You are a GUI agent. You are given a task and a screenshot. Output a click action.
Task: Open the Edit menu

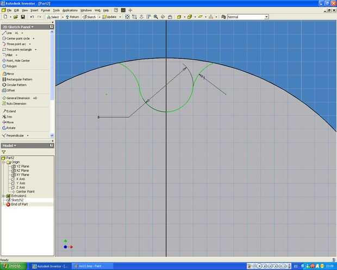[x=16, y=10]
